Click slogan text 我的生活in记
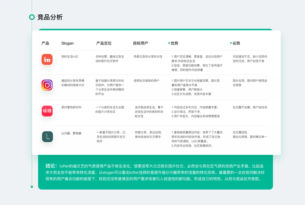305x205 pixels. tap(69, 56)
